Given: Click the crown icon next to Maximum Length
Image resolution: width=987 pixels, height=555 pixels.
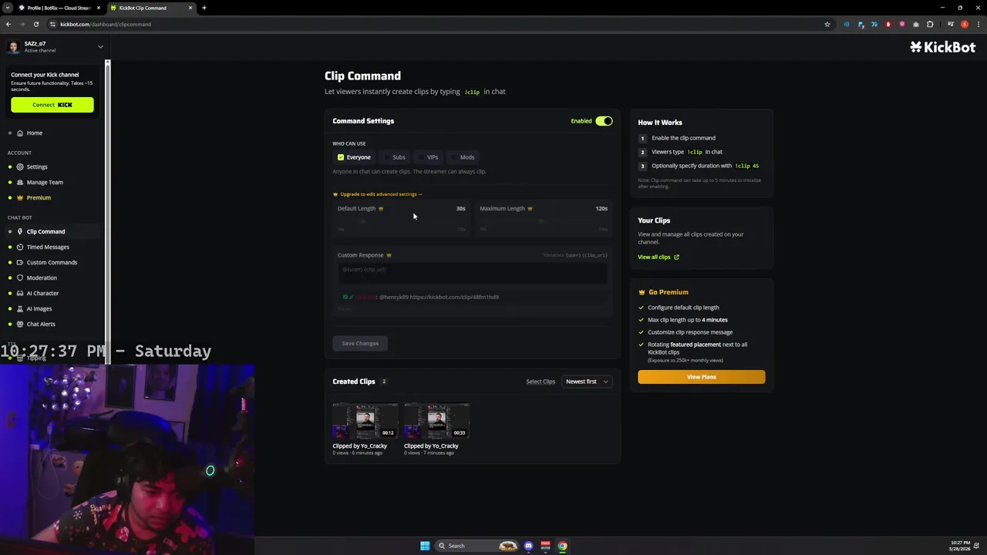Looking at the screenshot, I should [530, 209].
